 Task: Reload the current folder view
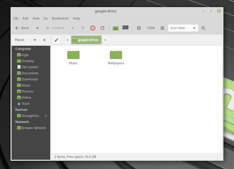103,28
